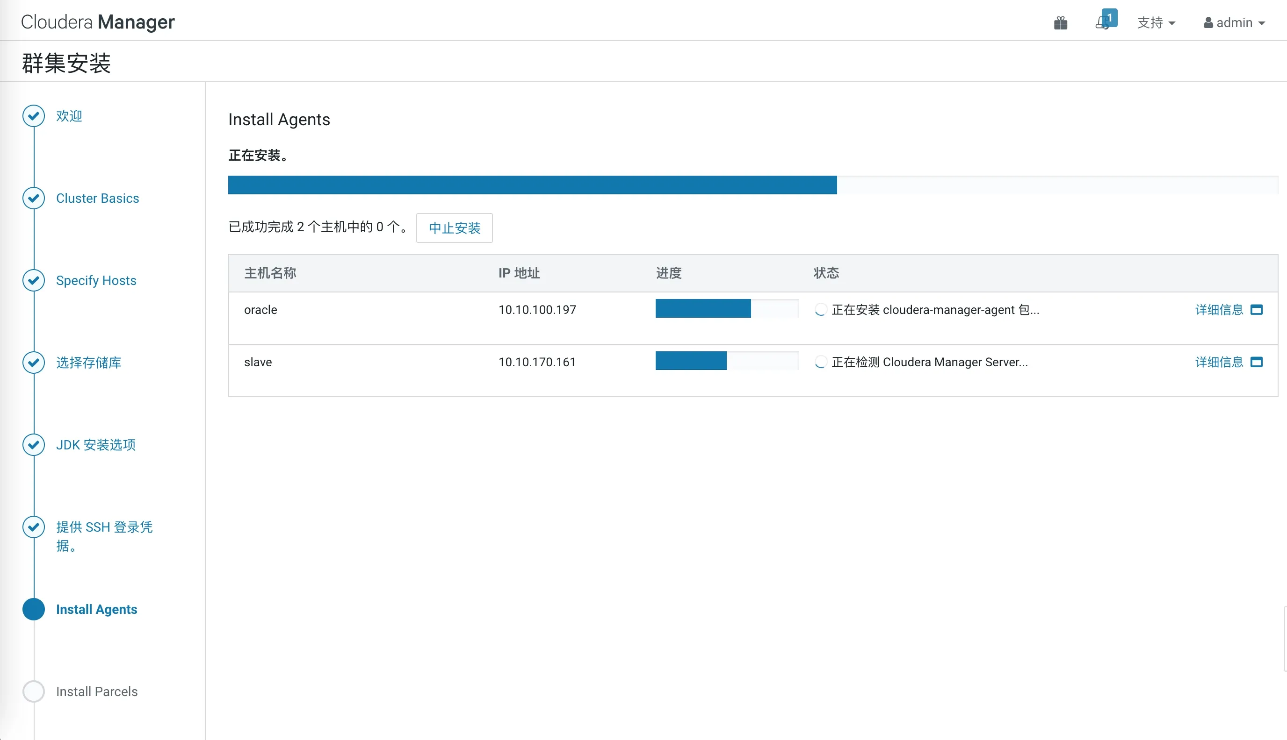Click the gift icon in top bar
Screen dimensions: 1287x740
point(1060,23)
